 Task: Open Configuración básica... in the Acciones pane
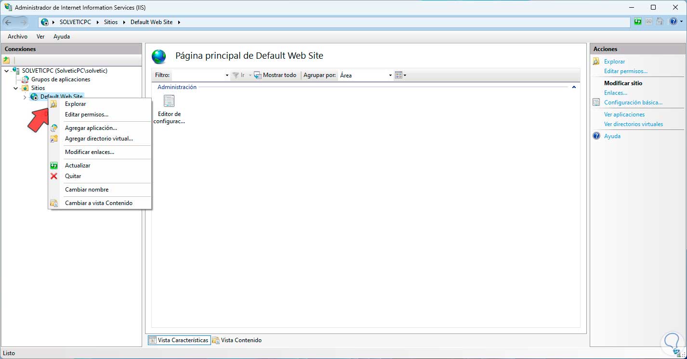pyautogui.click(x=634, y=103)
